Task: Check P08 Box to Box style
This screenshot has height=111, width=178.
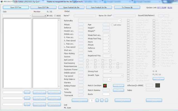Action: pos(154,39)
